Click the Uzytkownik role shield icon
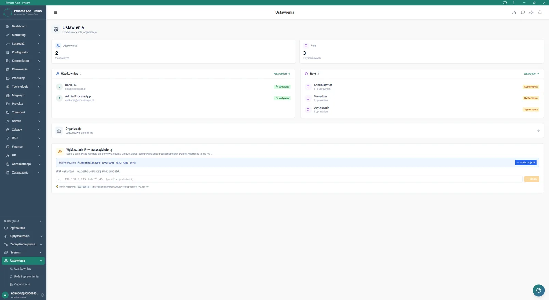Viewport: 549px width, 300px height. (x=308, y=109)
